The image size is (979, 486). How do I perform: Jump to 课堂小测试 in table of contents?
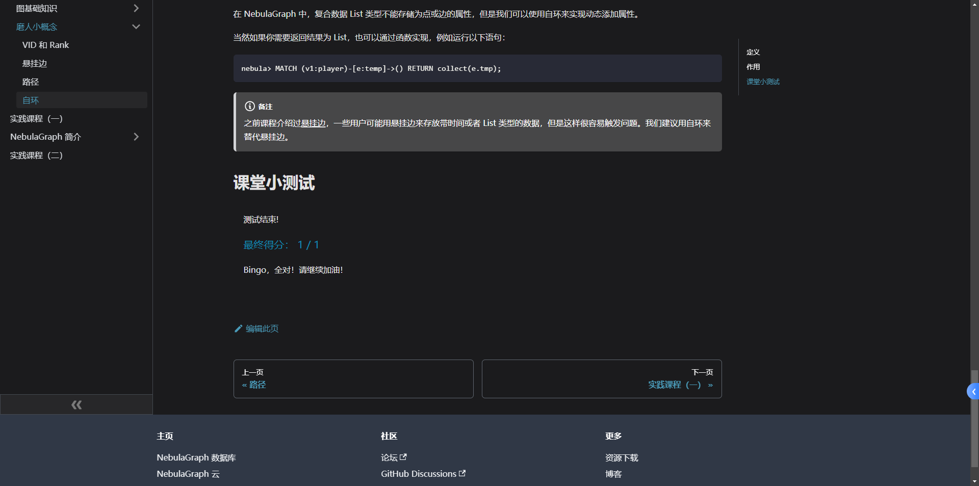[x=763, y=82]
